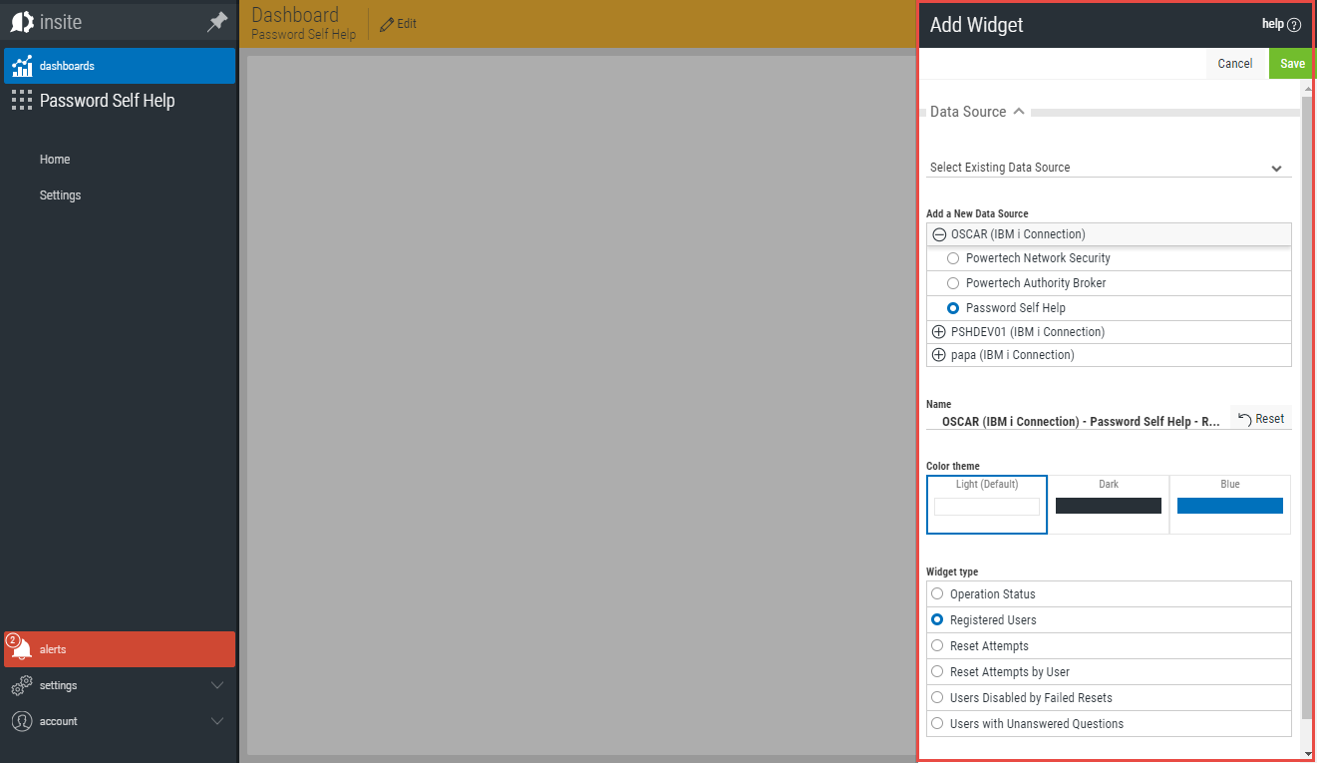Image resolution: width=1317 pixels, height=763 pixels.
Task: Select Powertech Network Security radio button
Action: click(x=953, y=258)
